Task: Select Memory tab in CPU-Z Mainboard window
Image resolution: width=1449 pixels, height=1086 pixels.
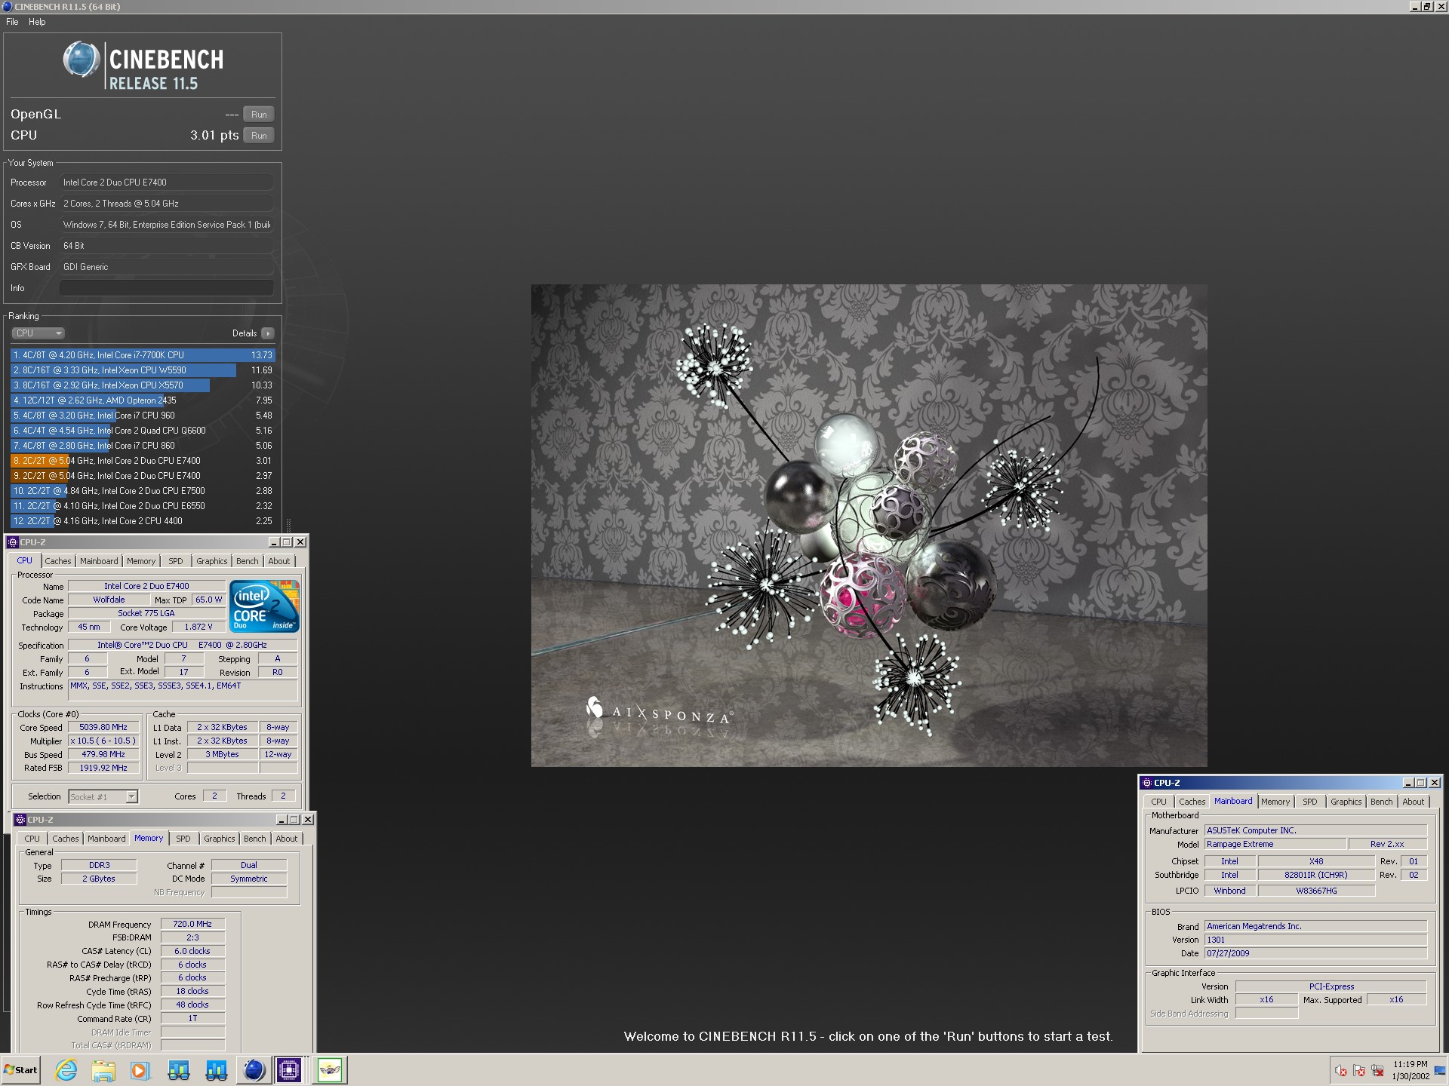Action: [x=1275, y=802]
